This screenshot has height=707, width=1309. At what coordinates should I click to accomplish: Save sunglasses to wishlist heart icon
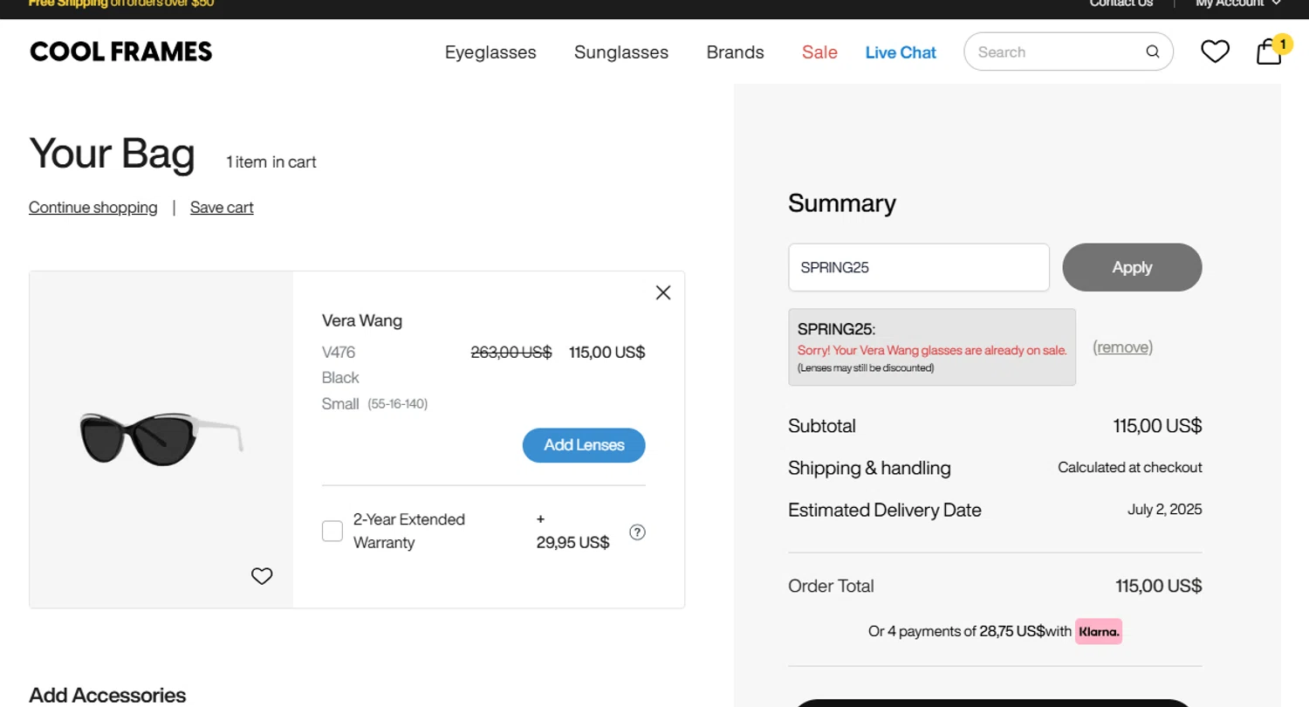click(262, 576)
